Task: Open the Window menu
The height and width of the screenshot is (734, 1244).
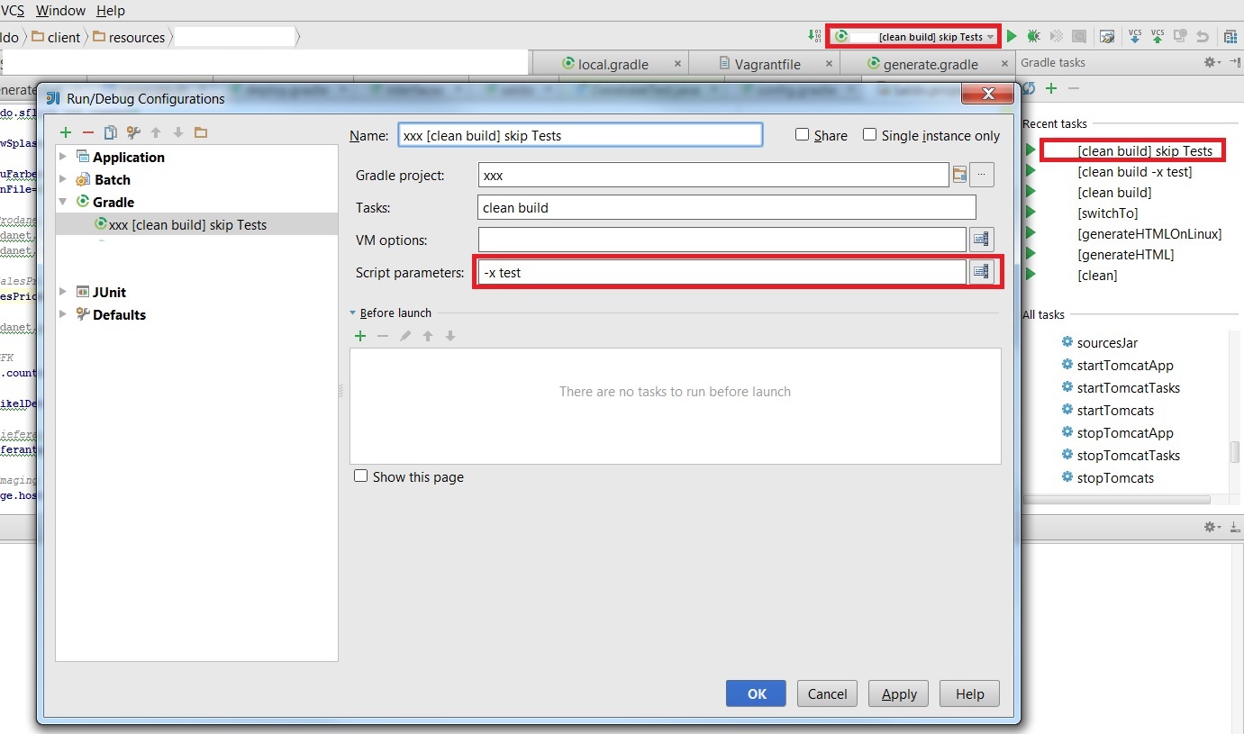Action: 60,11
